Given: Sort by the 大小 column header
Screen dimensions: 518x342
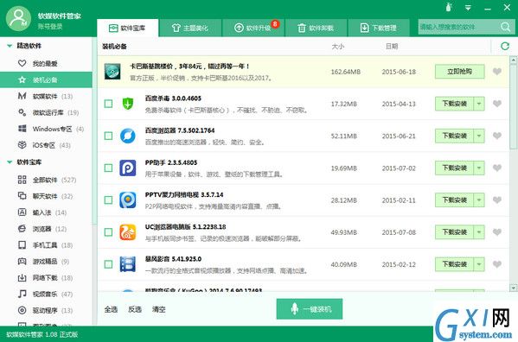Looking at the screenshot, I should pyautogui.click(x=337, y=46).
